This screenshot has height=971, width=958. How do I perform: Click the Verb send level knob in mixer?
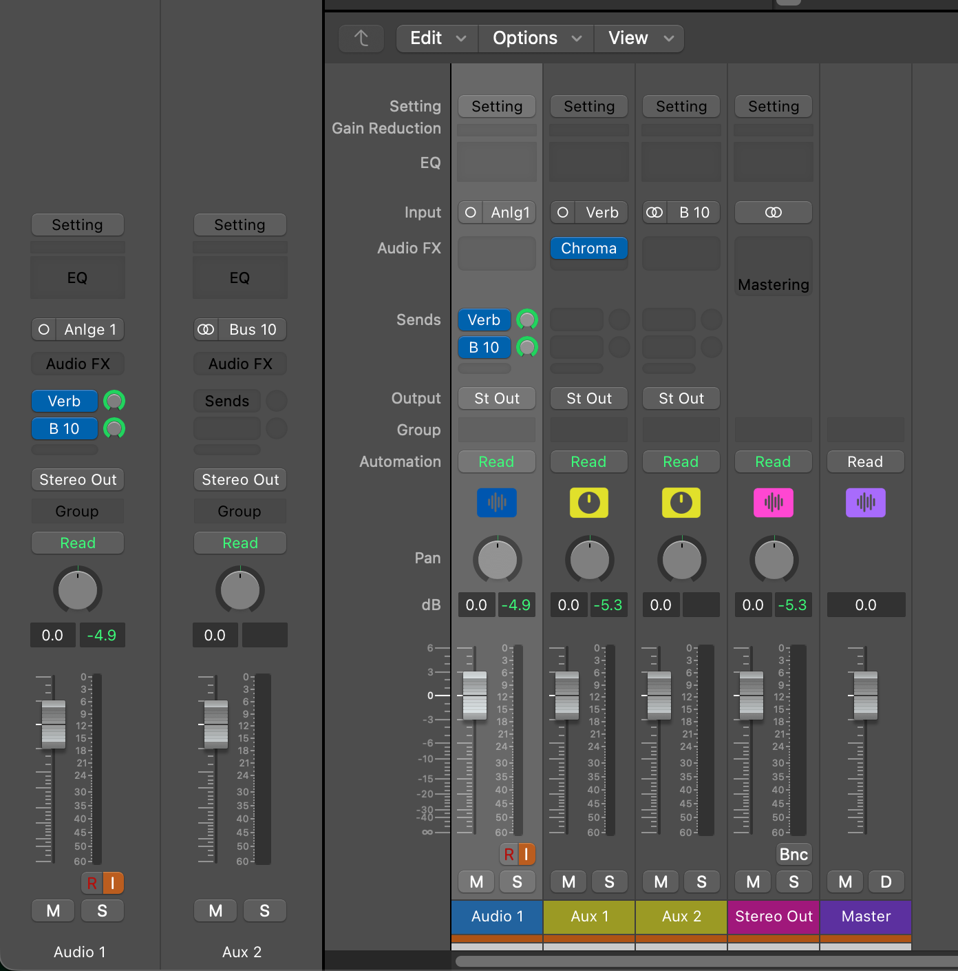[x=527, y=320]
